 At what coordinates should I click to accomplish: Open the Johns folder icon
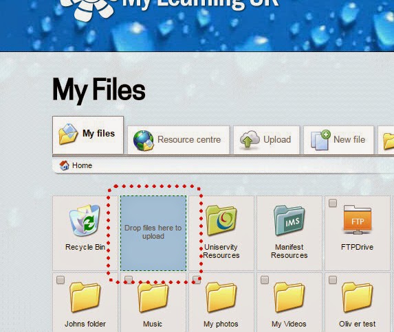[x=85, y=298]
